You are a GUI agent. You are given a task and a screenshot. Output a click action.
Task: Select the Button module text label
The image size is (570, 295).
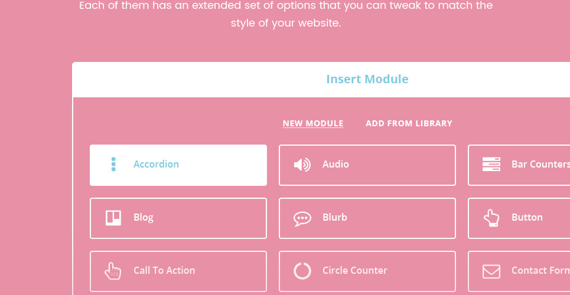pos(527,218)
